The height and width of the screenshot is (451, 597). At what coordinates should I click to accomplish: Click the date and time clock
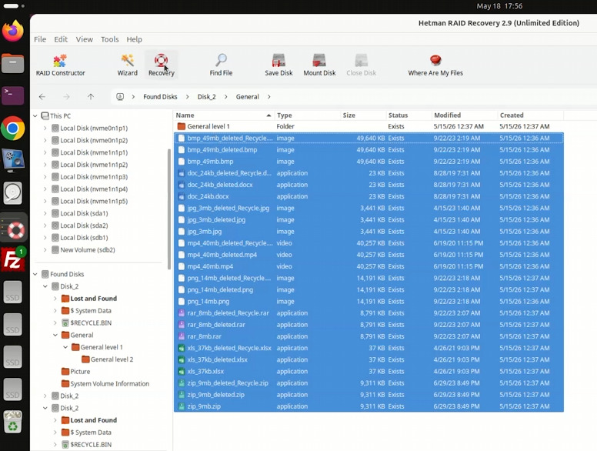tap(499, 6)
